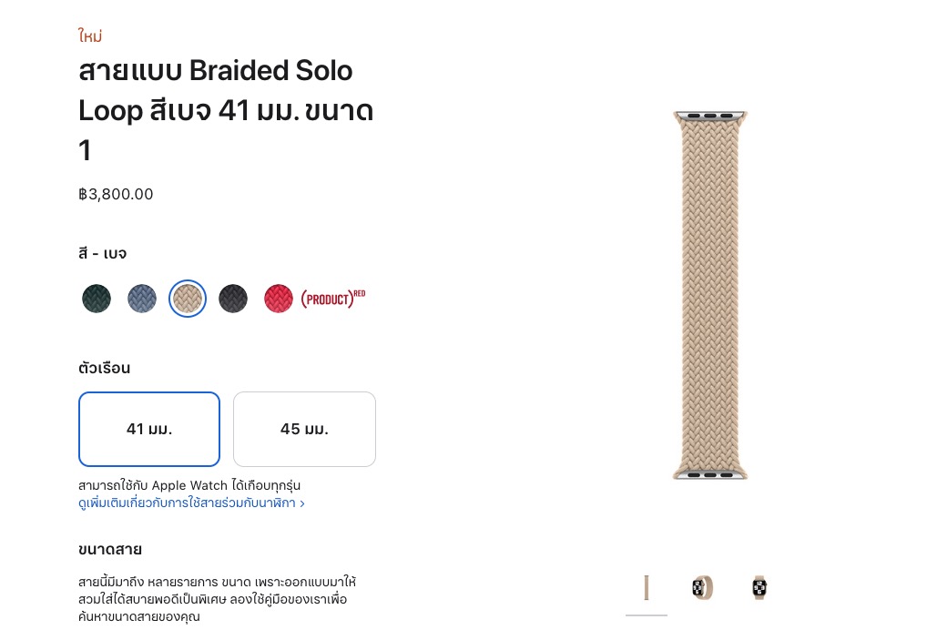Click the สี - เบจ color label
The height and width of the screenshot is (640, 927).
coord(103,253)
